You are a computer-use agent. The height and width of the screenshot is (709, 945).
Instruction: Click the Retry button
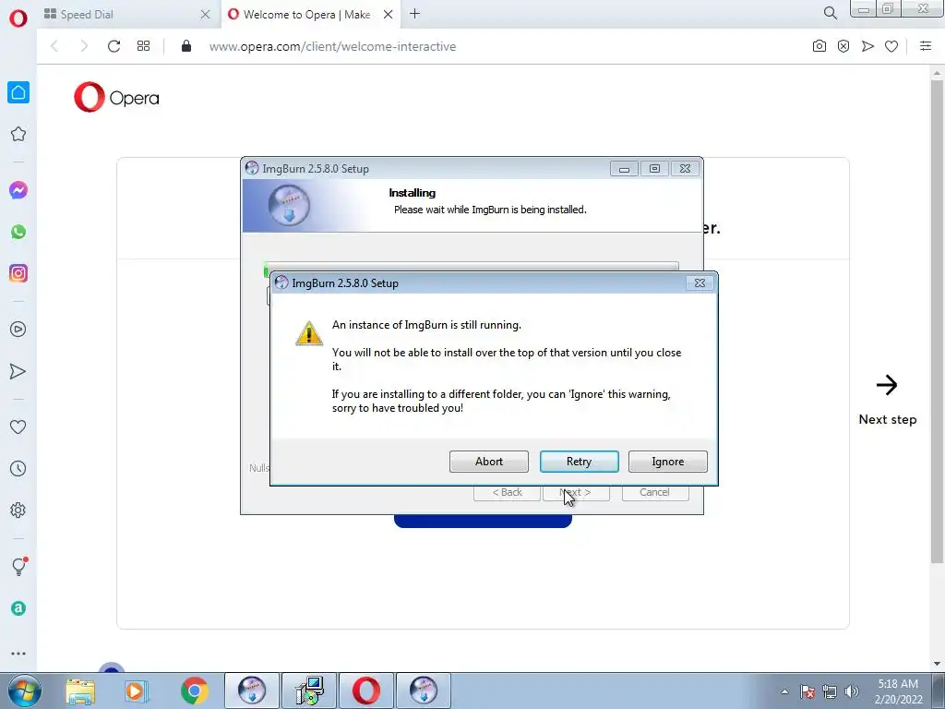(580, 462)
